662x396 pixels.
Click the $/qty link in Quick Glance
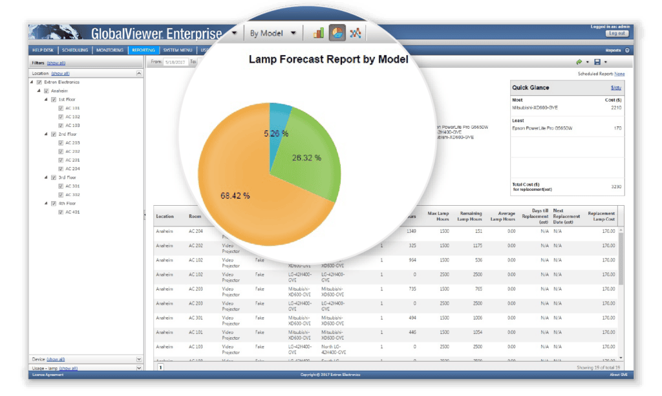(616, 88)
